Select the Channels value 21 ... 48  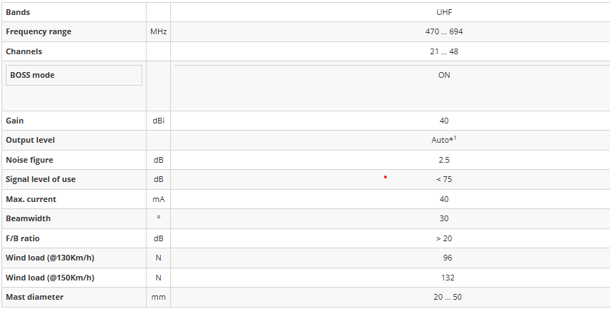(444, 51)
